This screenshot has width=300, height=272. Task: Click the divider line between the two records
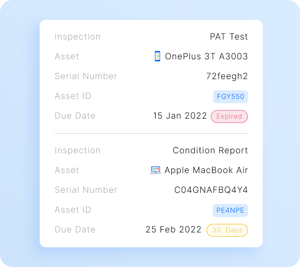(151, 134)
